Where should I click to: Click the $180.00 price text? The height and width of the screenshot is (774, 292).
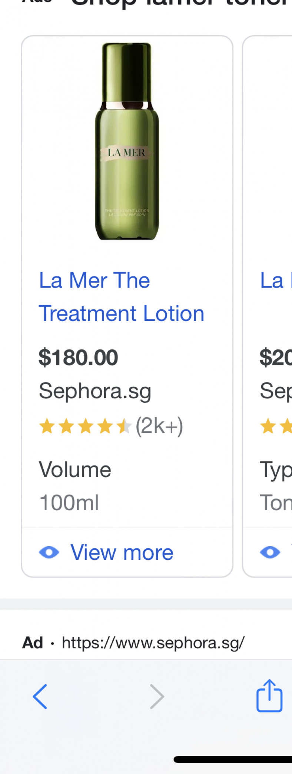coord(78,358)
